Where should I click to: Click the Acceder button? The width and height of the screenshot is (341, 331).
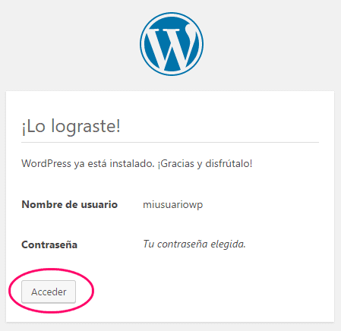49,292
